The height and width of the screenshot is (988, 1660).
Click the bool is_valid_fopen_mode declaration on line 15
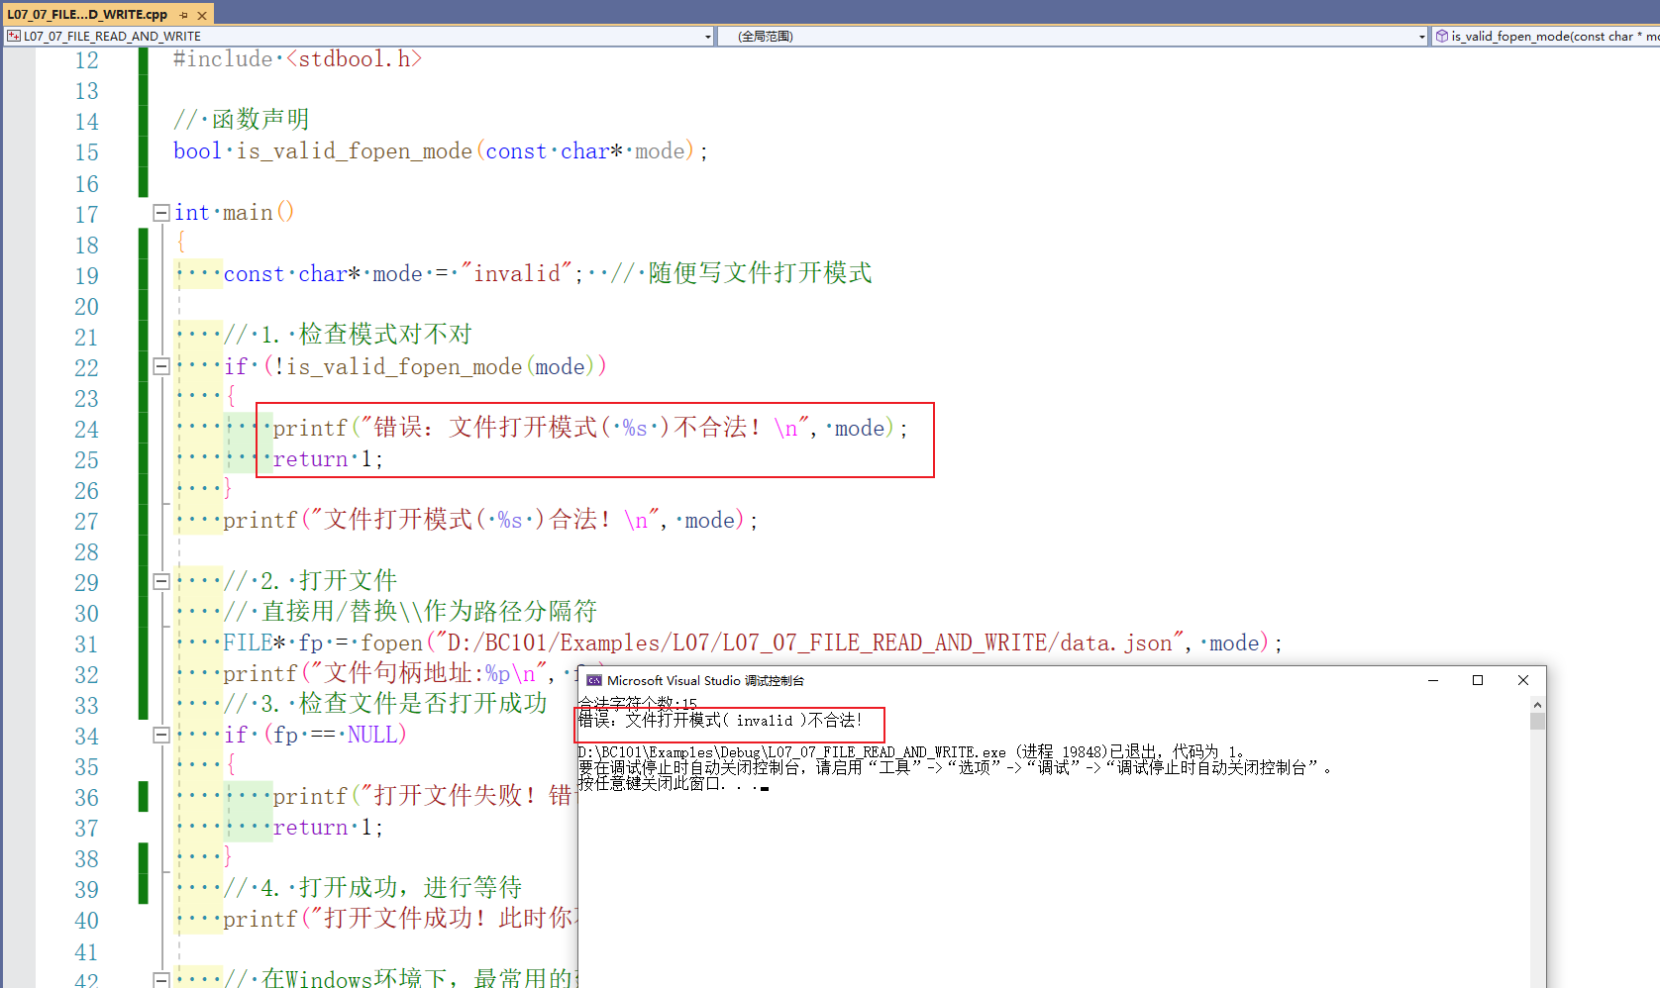coord(441,151)
